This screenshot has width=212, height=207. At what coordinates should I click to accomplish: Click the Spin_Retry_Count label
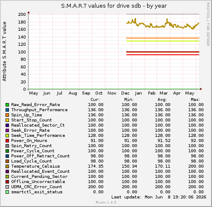32,146
